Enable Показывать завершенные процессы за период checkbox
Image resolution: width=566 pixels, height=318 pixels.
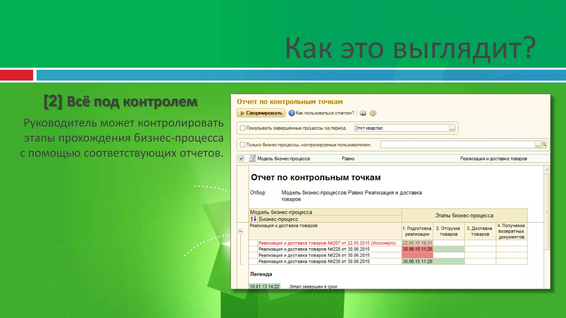(242, 128)
